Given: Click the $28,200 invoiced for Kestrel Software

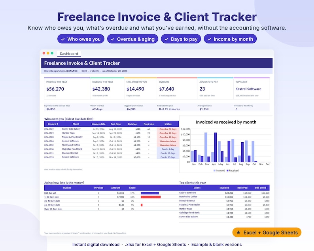Looking at the screenshot, I should [x=229, y=193].
